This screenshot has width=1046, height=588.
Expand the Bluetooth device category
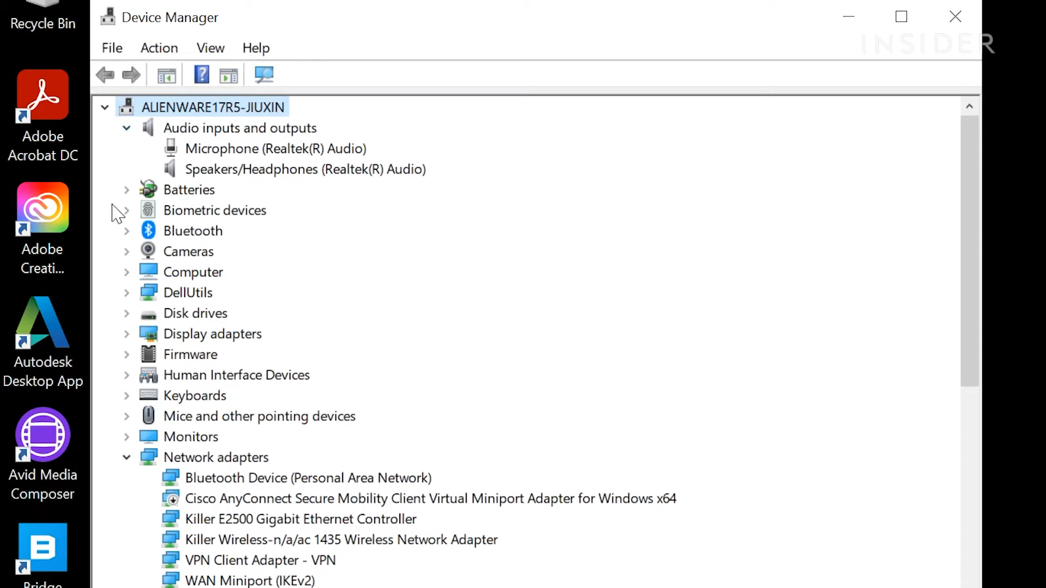(126, 230)
